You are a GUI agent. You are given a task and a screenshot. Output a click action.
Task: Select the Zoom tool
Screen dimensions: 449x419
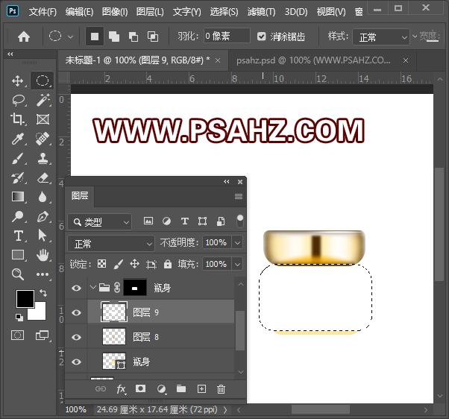point(18,274)
